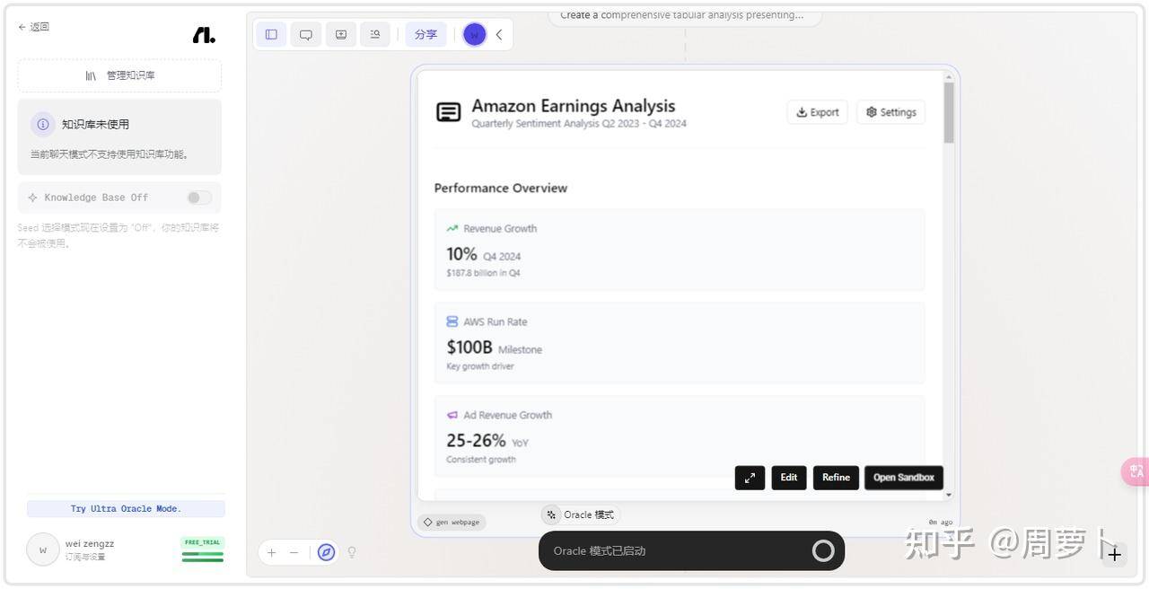Open the search list icon in toolbar
The image size is (1149, 589).
click(x=375, y=34)
